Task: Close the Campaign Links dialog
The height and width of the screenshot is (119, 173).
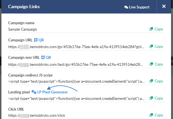Action: pos(164,6)
